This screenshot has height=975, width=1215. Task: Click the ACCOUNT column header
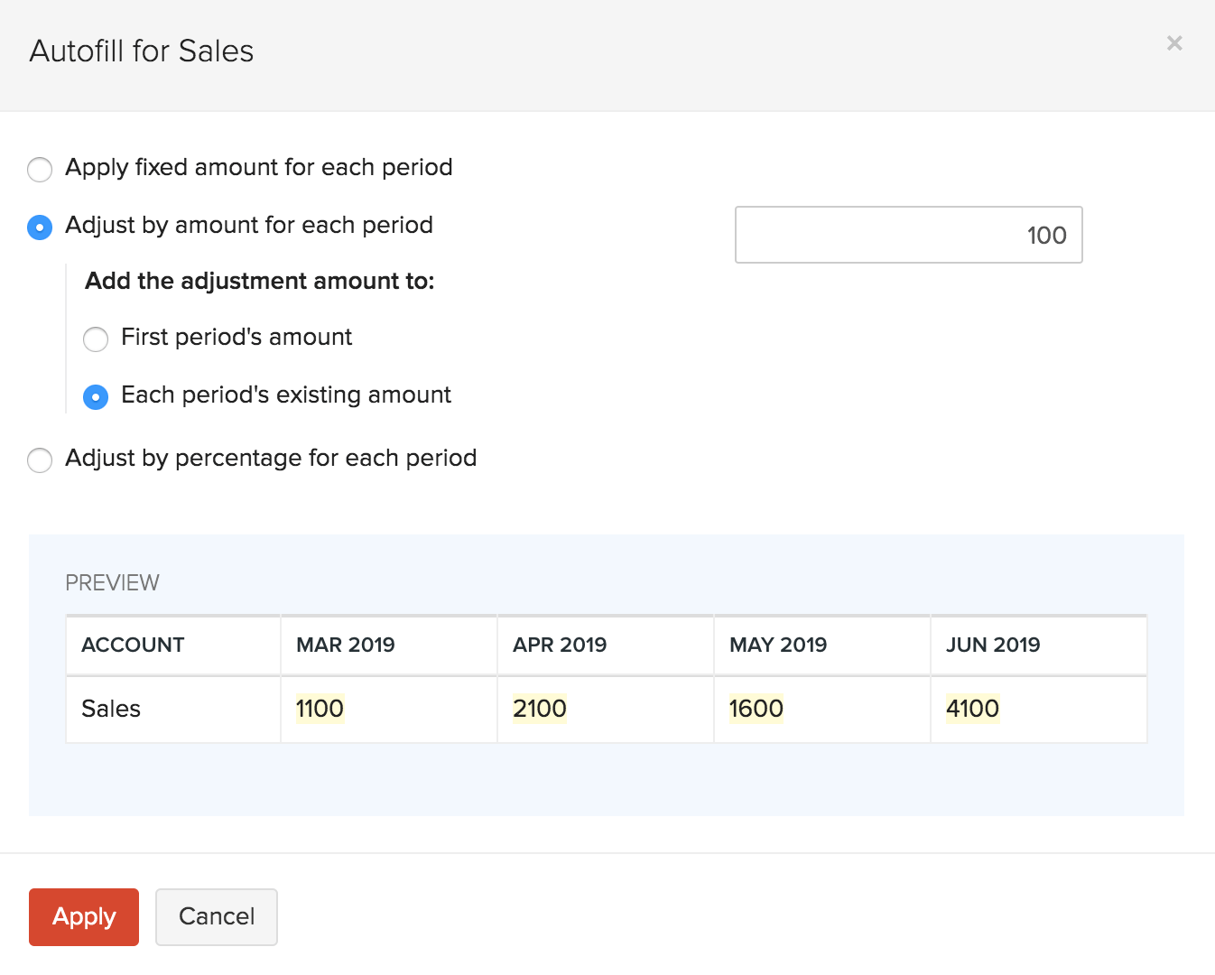pyautogui.click(x=133, y=645)
